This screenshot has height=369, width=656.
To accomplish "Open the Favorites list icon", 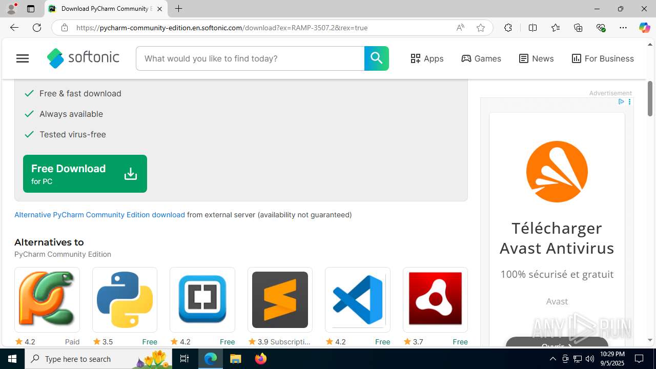I will (x=556, y=28).
